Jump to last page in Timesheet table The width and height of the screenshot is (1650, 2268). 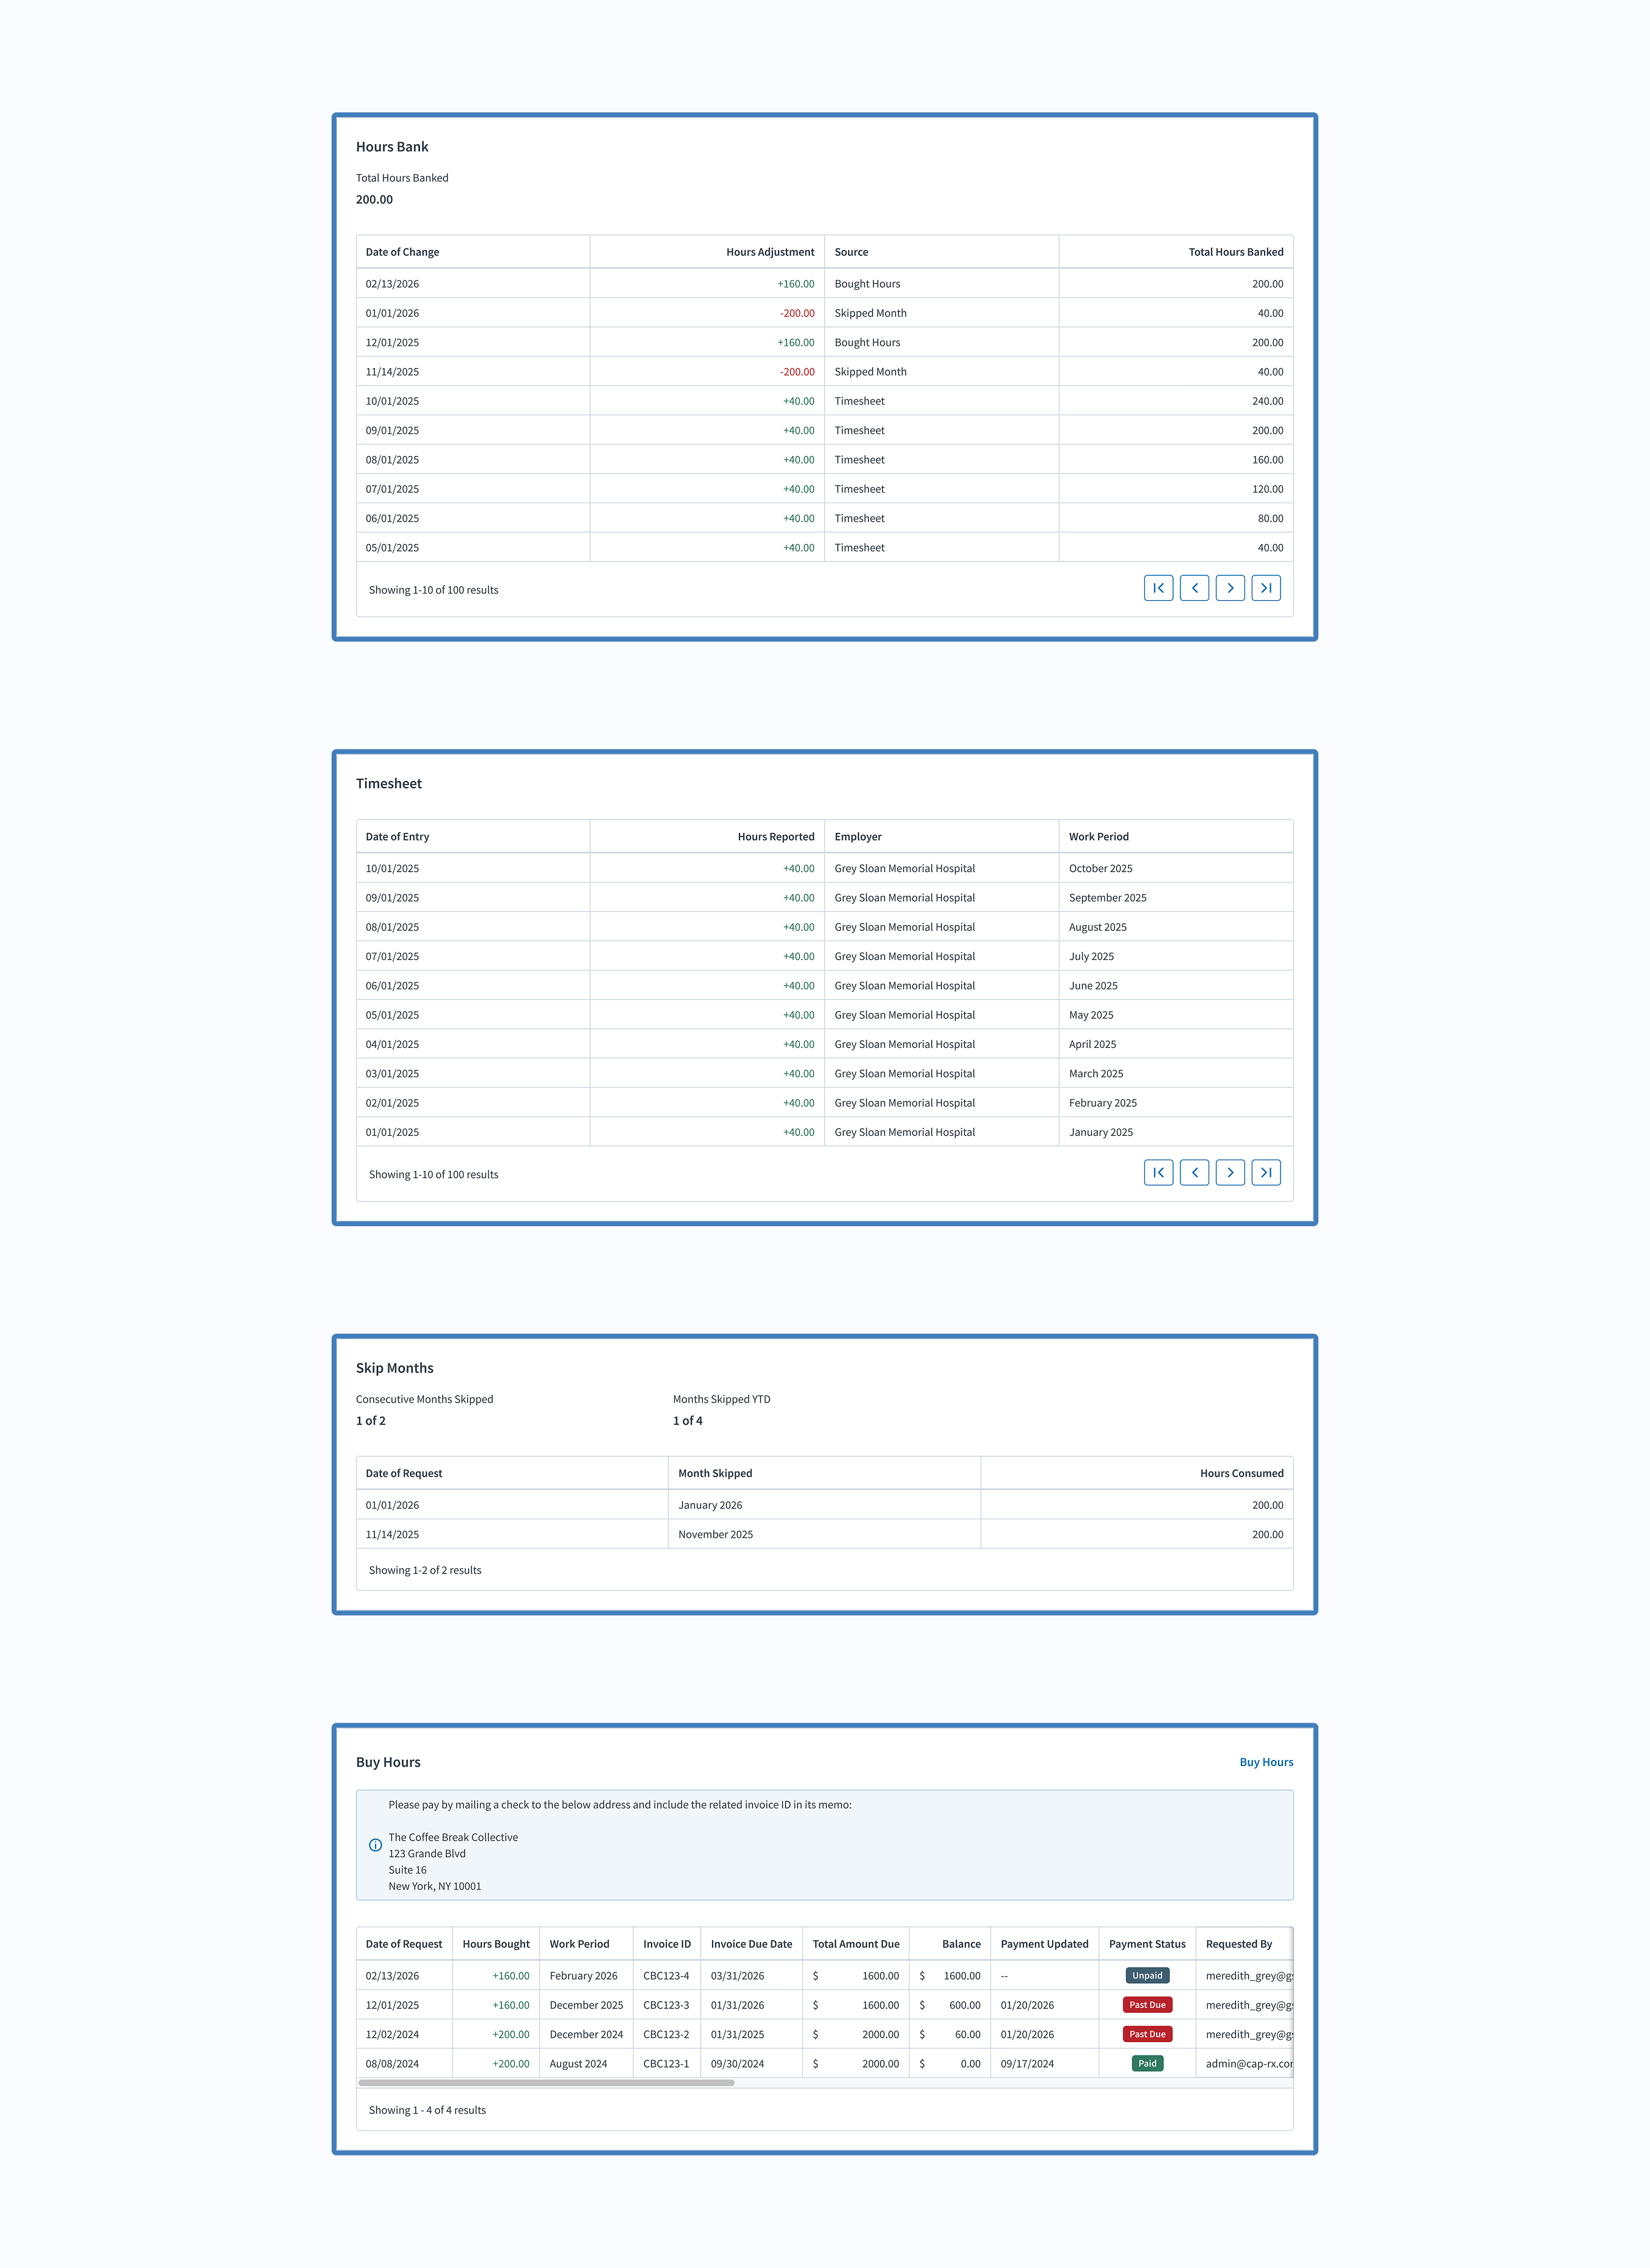(x=1266, y=1172)
